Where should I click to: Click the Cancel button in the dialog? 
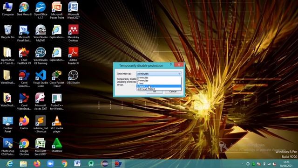(173, 91)
